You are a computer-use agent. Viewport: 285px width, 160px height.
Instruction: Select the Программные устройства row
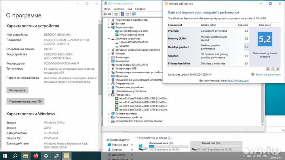(x=131, y=91)
